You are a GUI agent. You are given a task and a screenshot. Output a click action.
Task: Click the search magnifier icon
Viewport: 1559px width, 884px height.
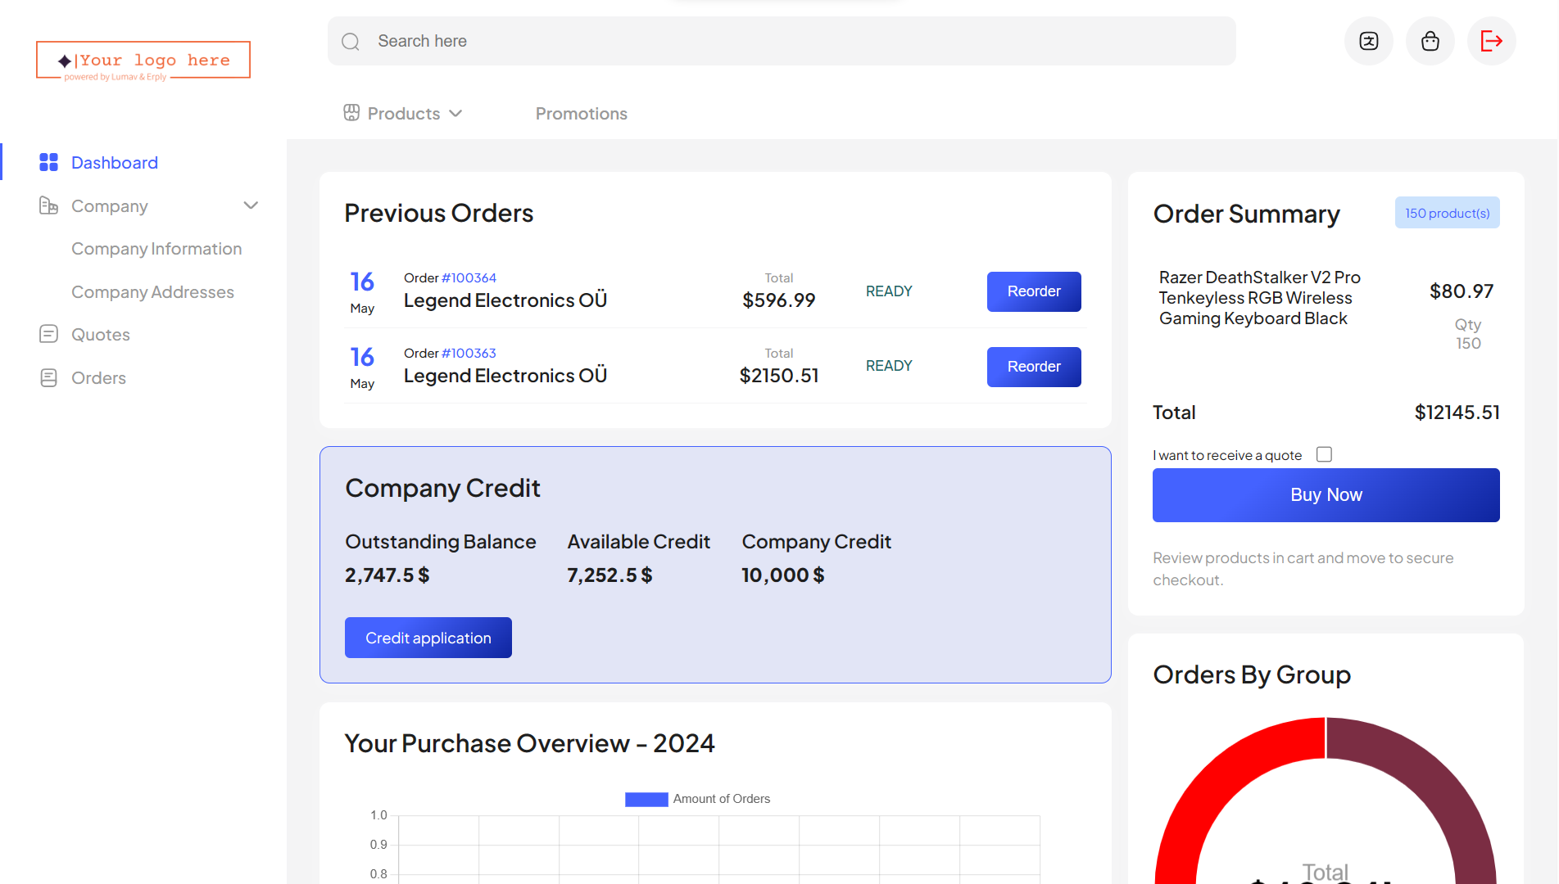point(351,42)
